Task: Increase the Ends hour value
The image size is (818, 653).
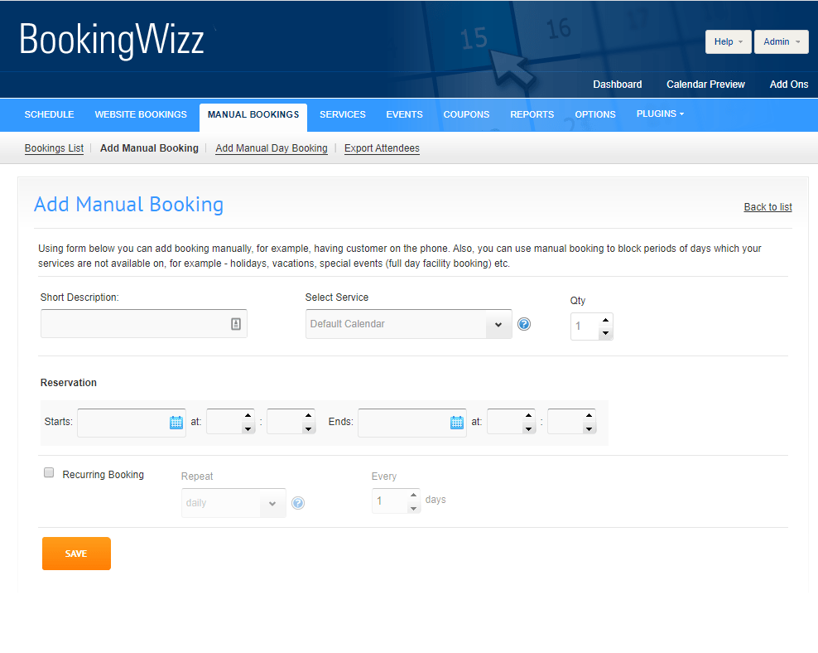Action: coord(528,416)
